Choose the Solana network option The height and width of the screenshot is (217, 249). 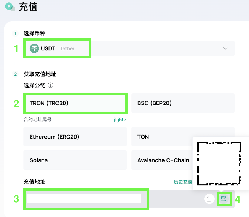(x=75, y=160)
